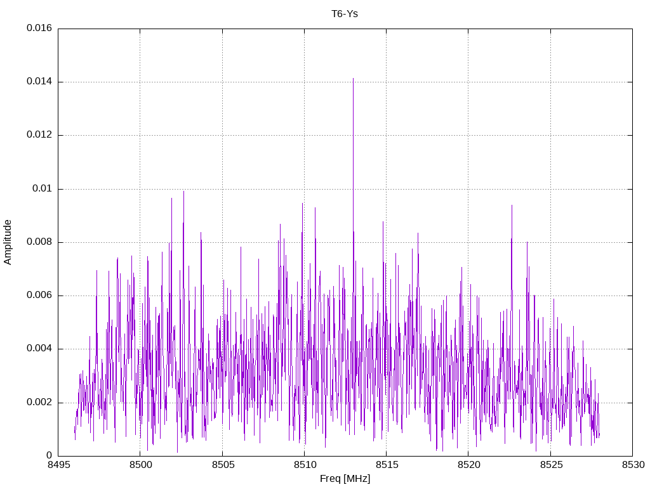This screenshot has height=487, width=650.
Task: Click x-axis tick label 8520
Action: click(469, 465)
